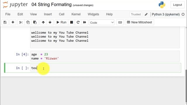187x105 pixels.
Task: Open the Widgets menu
Action: pos(93,14)
